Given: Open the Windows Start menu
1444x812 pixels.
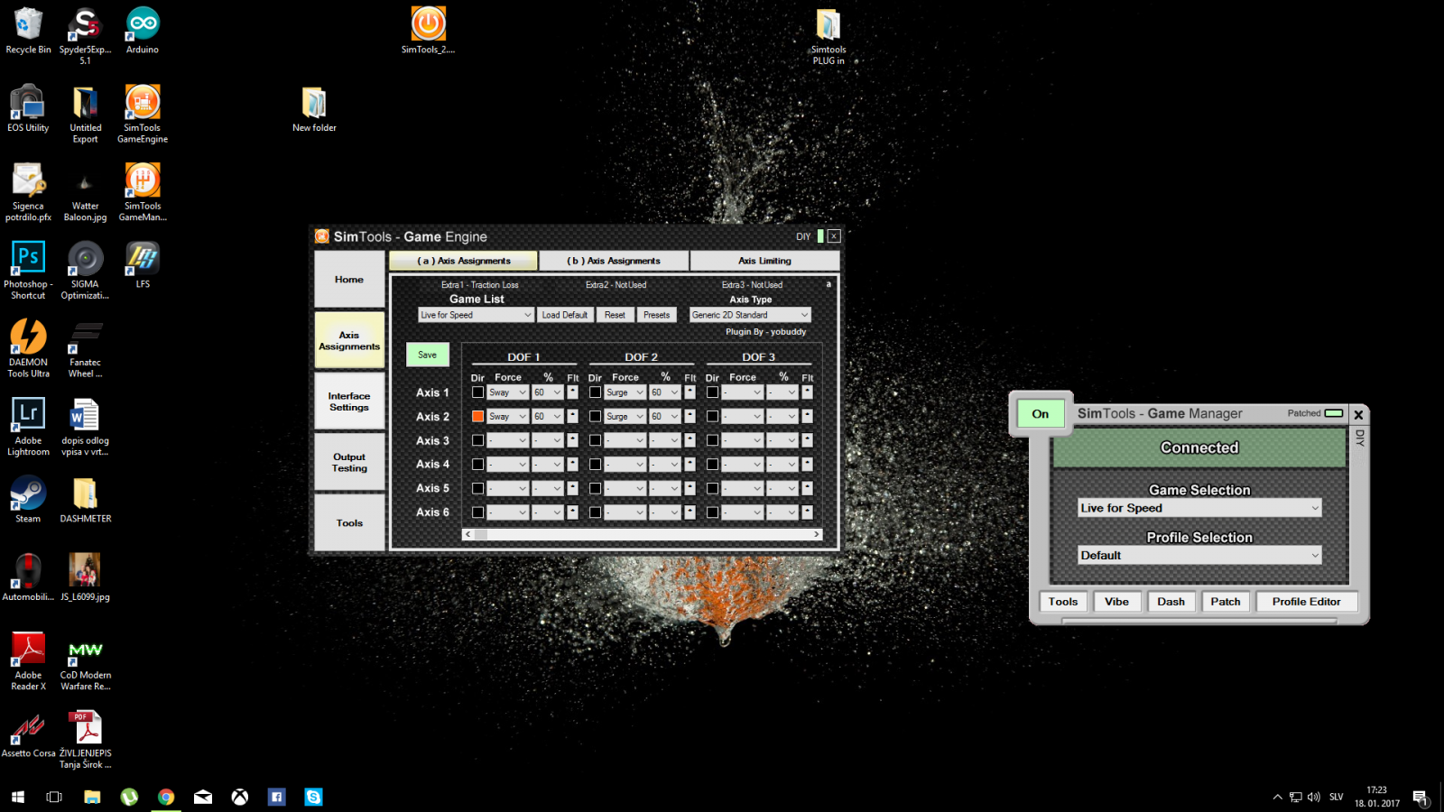Looking at the screenshot, I should [x=17, y=797].
